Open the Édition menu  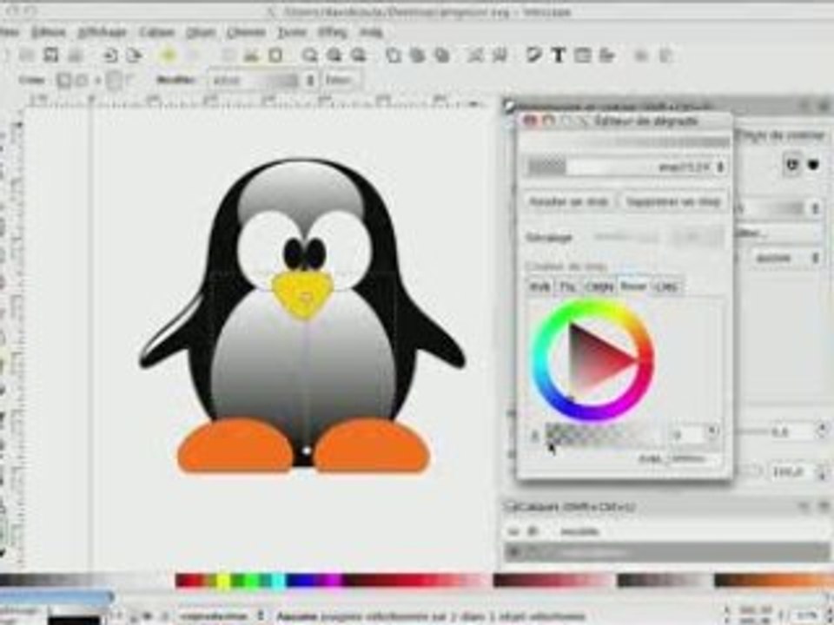click(x=48, y=33)
